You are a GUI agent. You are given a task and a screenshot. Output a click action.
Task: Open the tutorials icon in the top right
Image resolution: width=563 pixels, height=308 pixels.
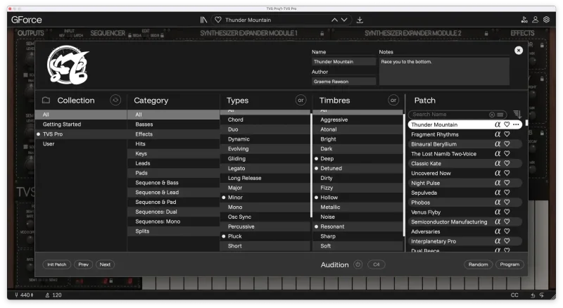524,20
